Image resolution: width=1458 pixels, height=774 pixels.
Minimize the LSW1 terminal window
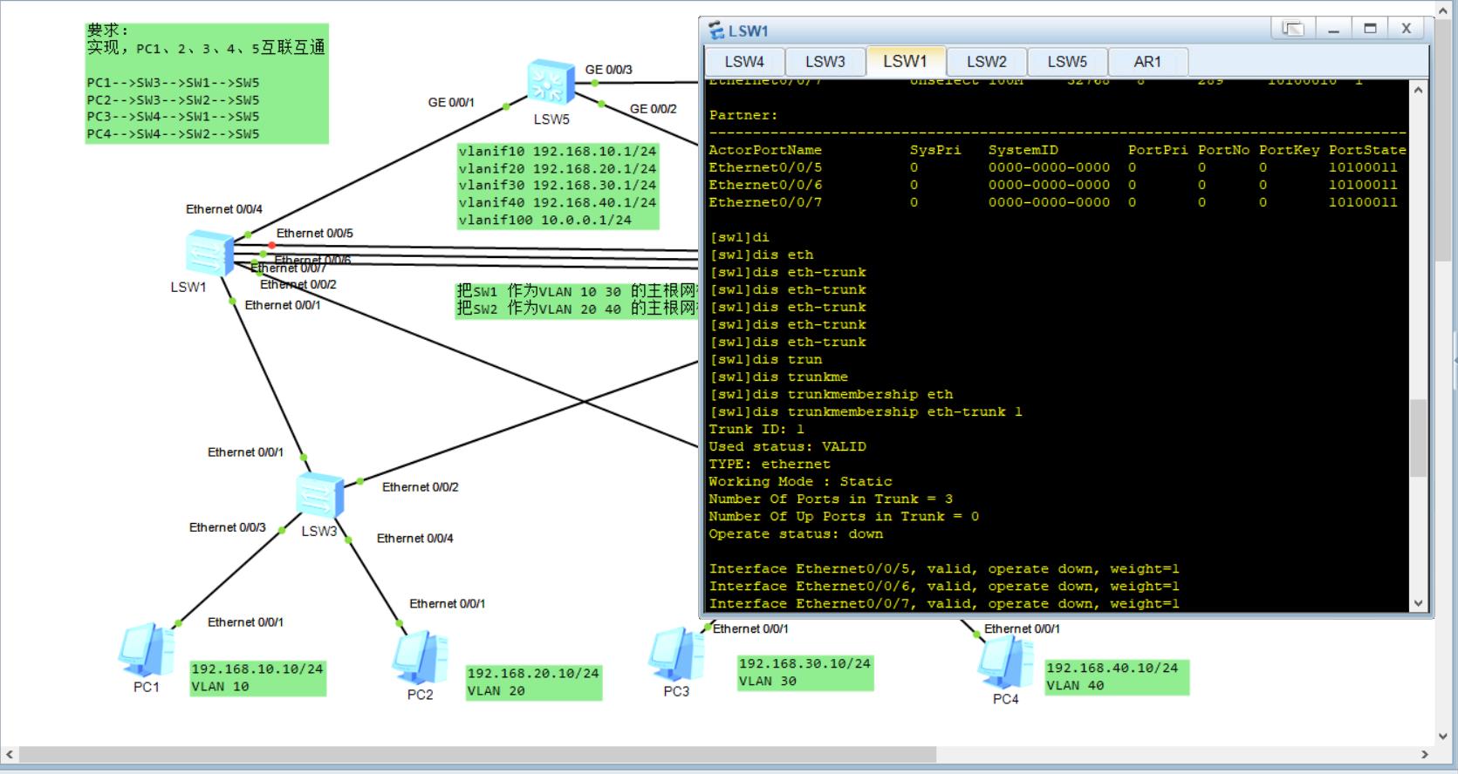pos(1333,29)
